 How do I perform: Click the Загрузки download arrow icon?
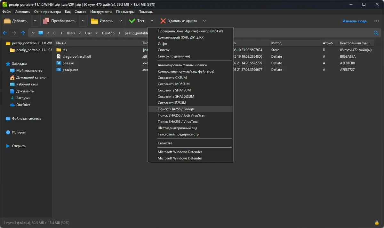(12, 98)
